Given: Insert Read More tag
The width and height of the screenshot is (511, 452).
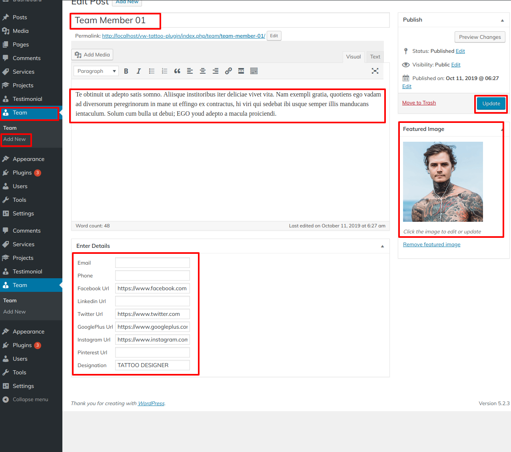Looking at the screenshot, I should [x=241, y=71].
